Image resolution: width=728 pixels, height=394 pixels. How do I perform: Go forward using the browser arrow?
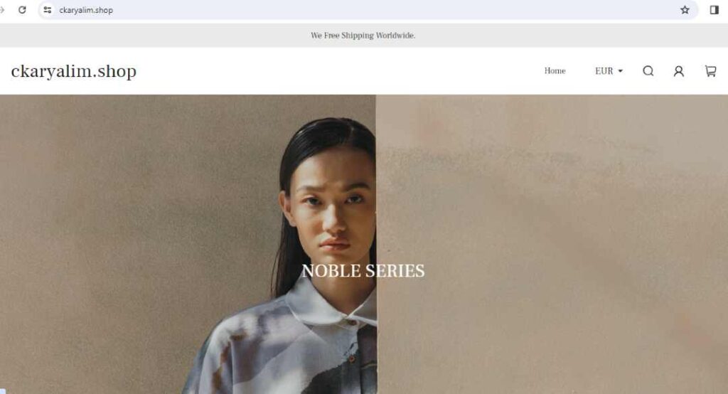click(2, 10)
